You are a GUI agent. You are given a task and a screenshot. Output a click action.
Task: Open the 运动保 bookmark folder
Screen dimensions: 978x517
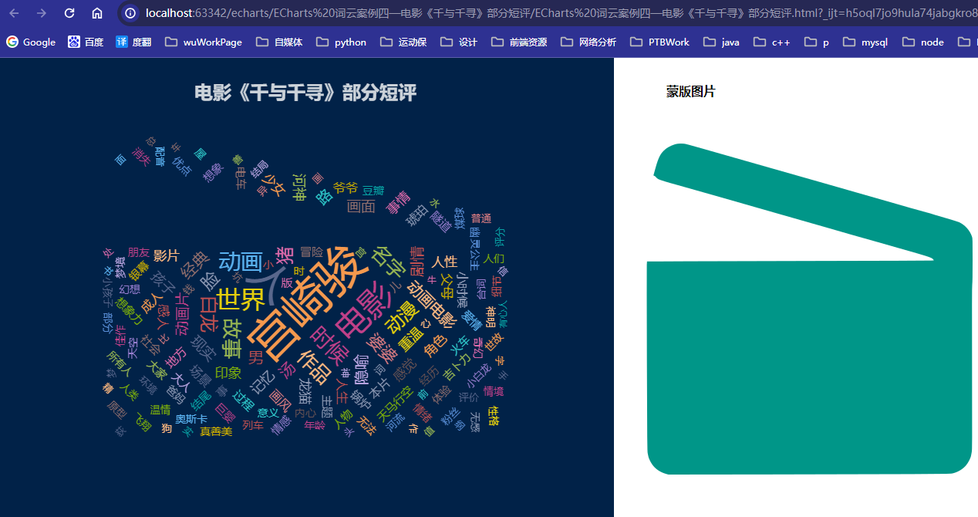click(403, 42)
